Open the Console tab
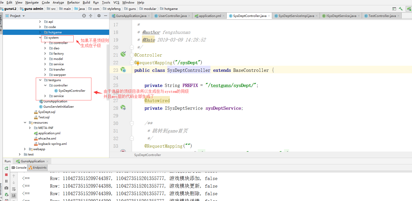Viewport: 412px width, 201px height. [19, 168]
